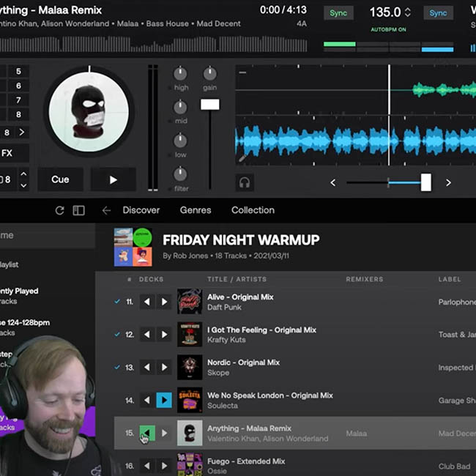Select hot cue pad 7

(18, 100)
